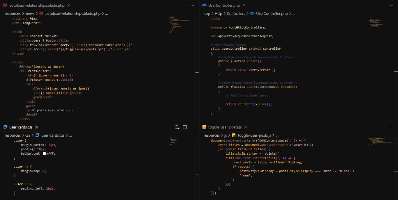Open More Actions in the toggle-user-posts.js group

(x=391, y=127)
